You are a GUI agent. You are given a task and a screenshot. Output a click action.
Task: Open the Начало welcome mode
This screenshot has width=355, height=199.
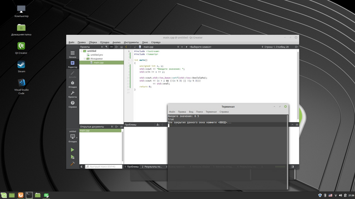(73, 54)
